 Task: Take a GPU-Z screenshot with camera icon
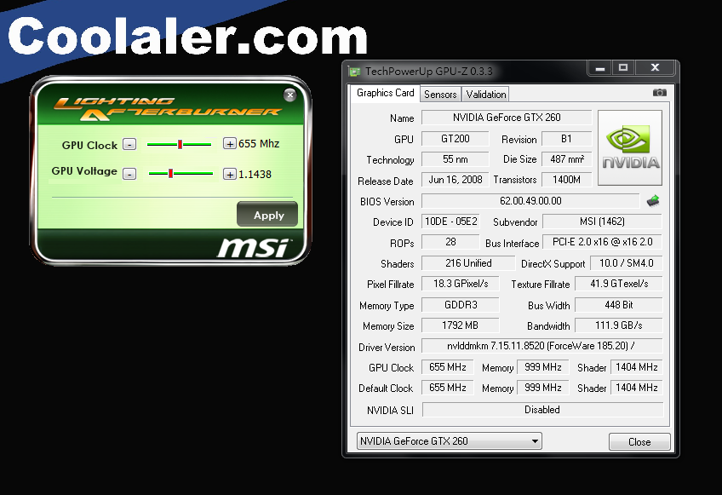659,93
